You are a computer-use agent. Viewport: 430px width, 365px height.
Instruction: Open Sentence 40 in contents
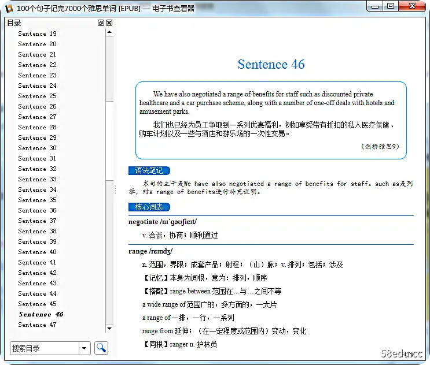[37, 252]
